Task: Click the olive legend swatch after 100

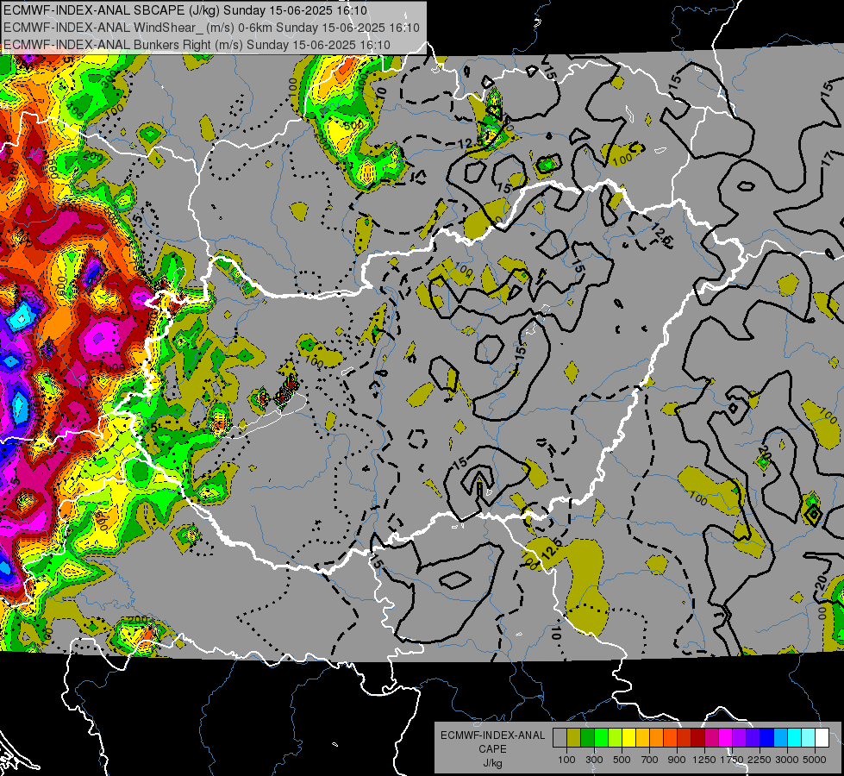Action: coord(574,738)
